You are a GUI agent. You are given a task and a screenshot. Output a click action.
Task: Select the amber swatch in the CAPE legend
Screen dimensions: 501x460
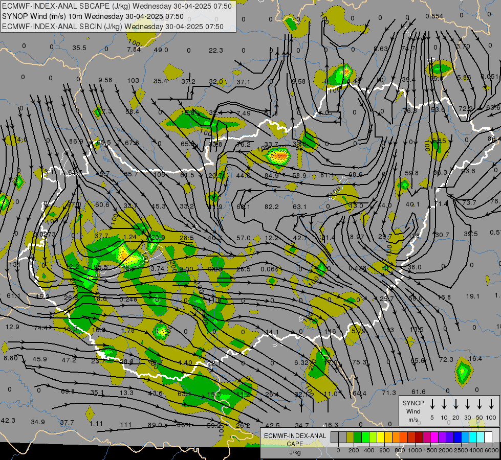[388, 437]
